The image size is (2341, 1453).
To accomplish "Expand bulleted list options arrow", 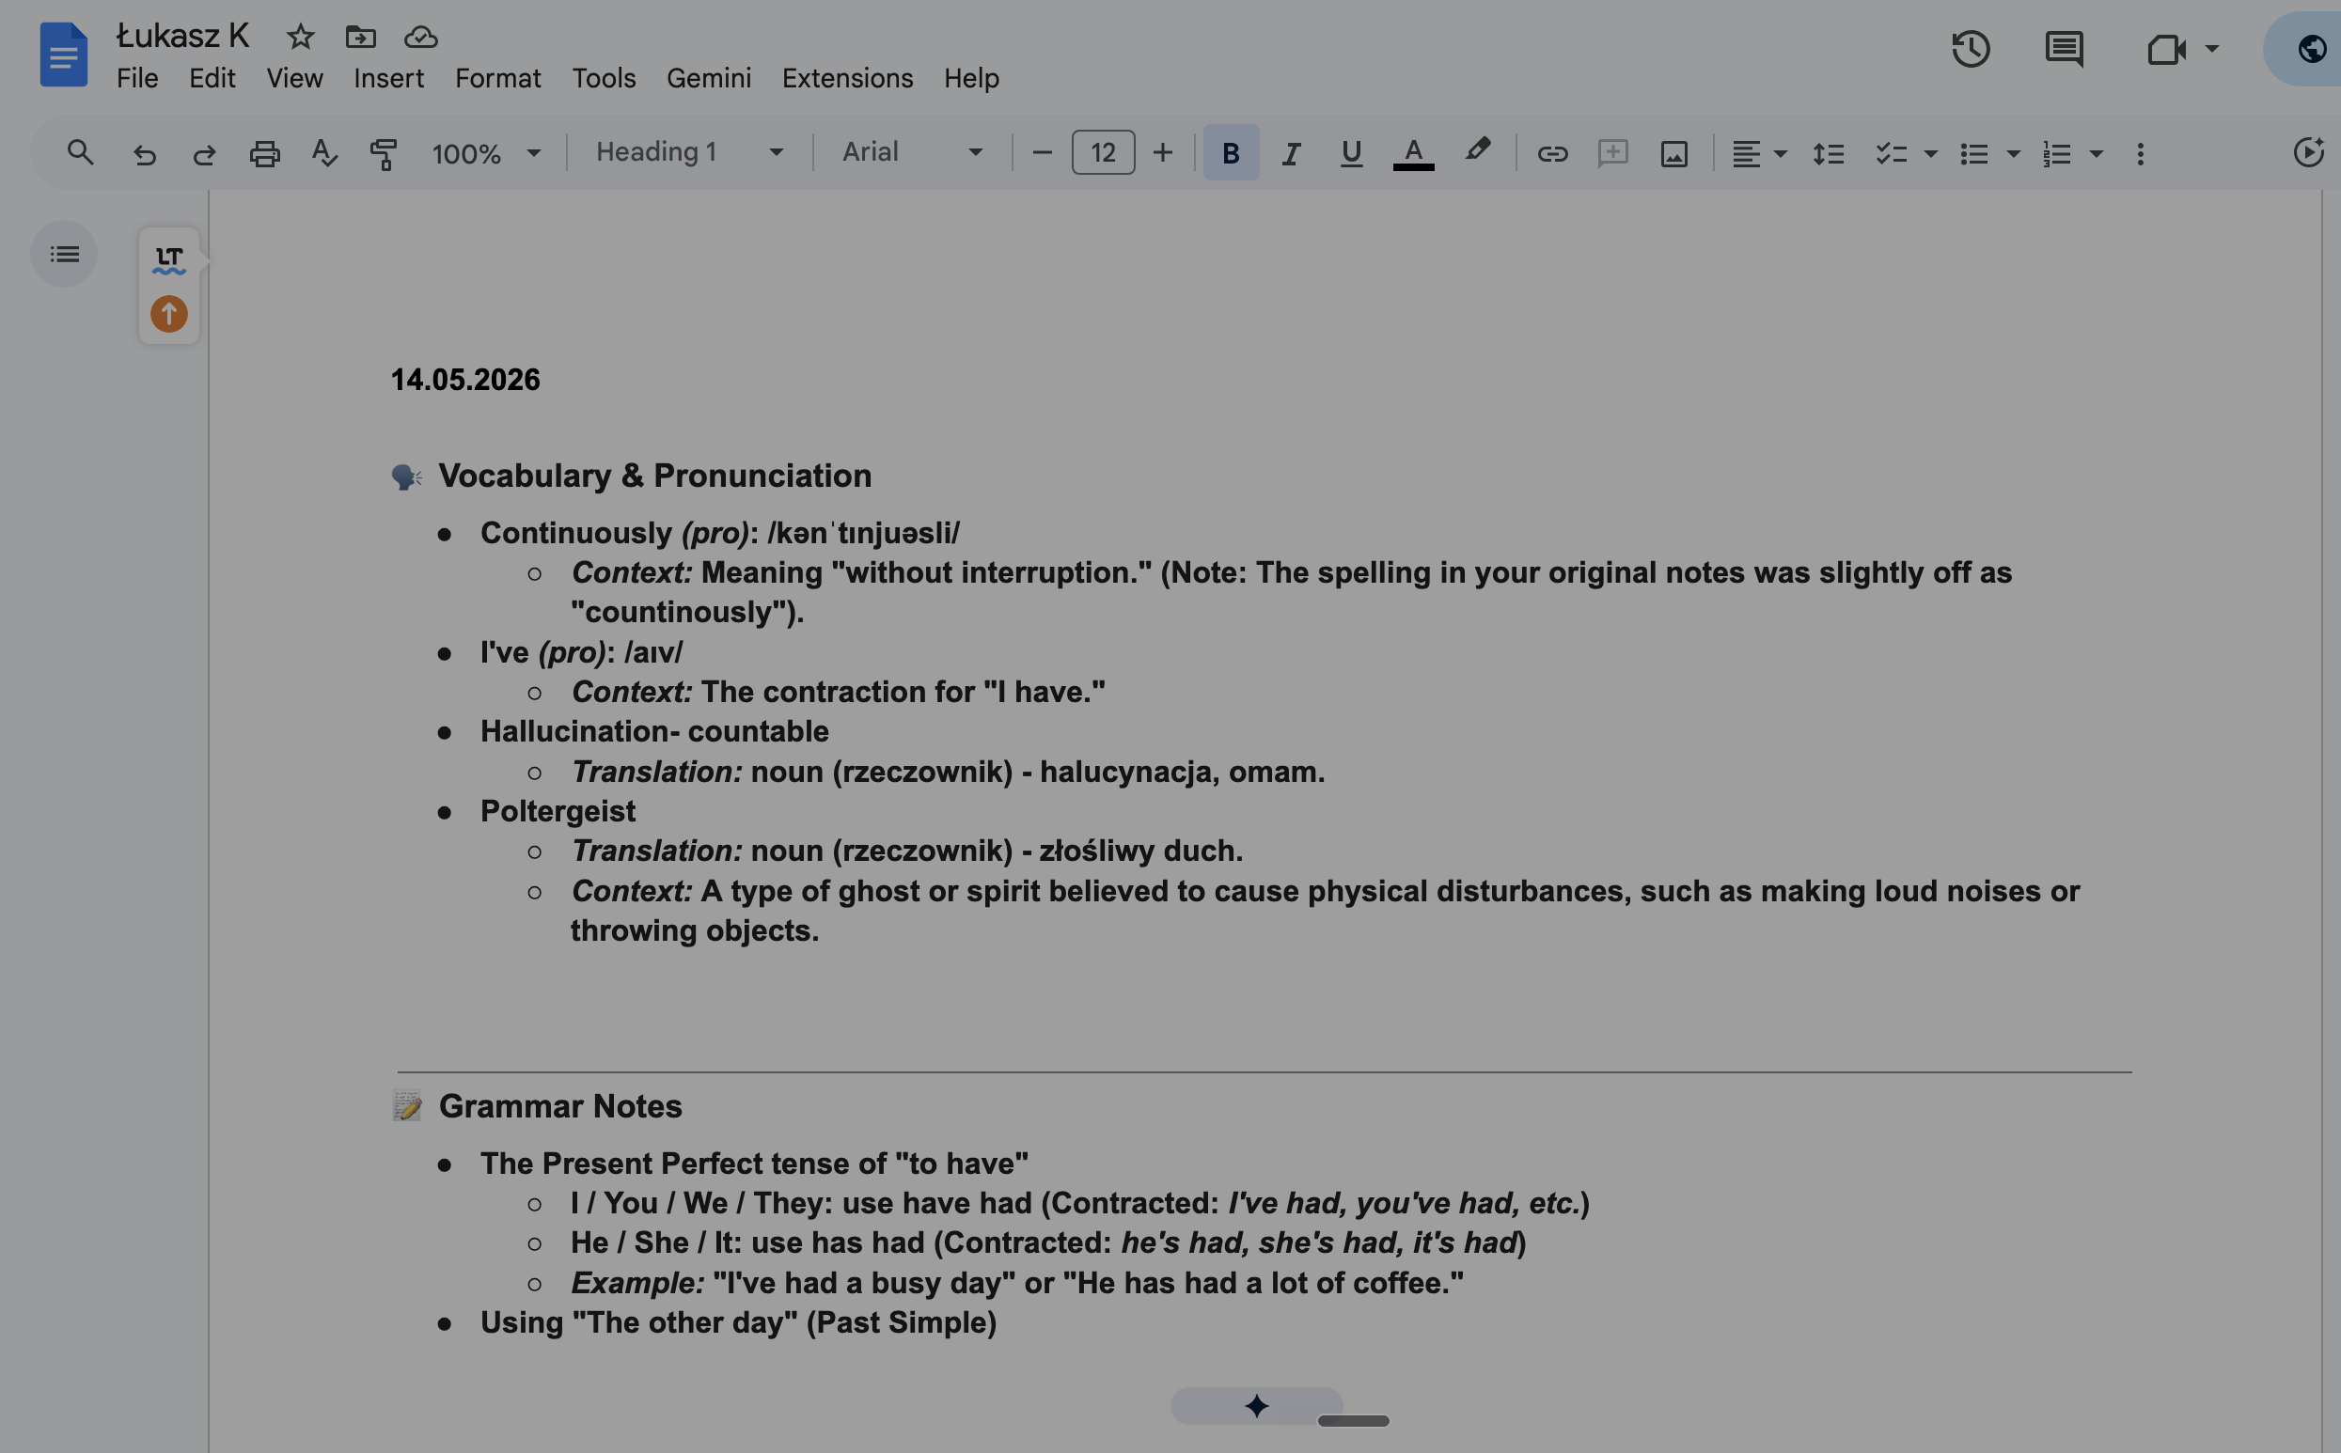I will tap(2012, 154).
